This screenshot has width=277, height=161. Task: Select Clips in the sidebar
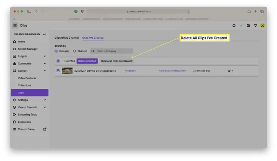[x=30, y=93]
